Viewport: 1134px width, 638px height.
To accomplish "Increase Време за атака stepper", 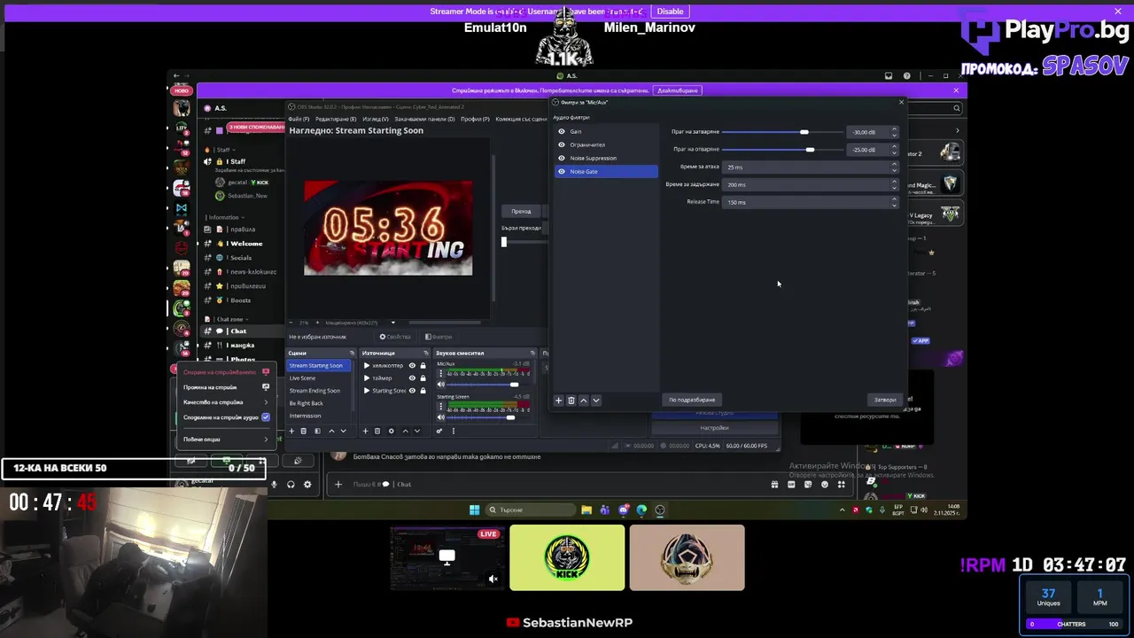I will point(894,164).
